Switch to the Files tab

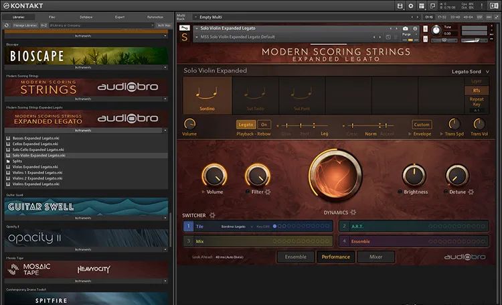click(x=52, y=17)
